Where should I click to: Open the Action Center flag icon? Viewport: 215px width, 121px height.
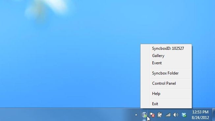click(x=152, y=115)
